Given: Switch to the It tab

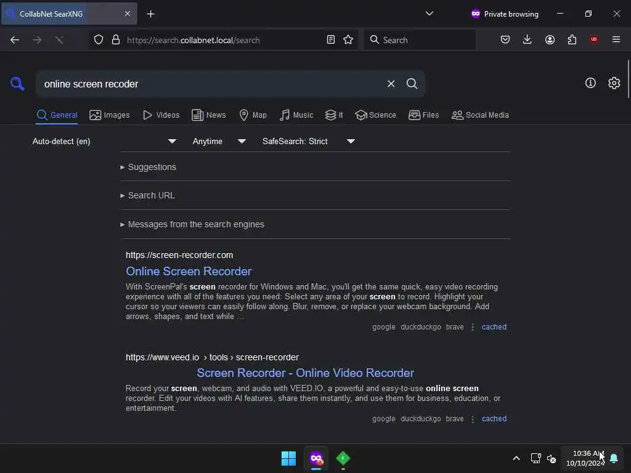Looking at the screenshot, I should pyautogui.click(x=334, y=115).
